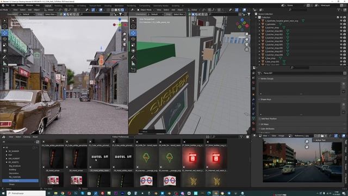Open Modifiers wrench tab in Properties editor
This screenshot has width=348, height=196.
pos(254,99)
